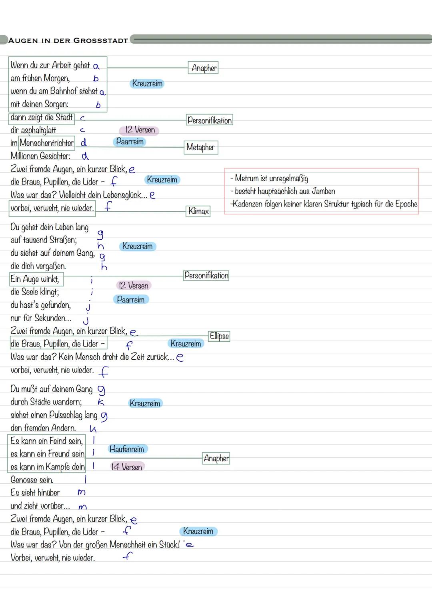Click the line "Von der großen Menschheit ein Stück!"

[x=119, y=545]
